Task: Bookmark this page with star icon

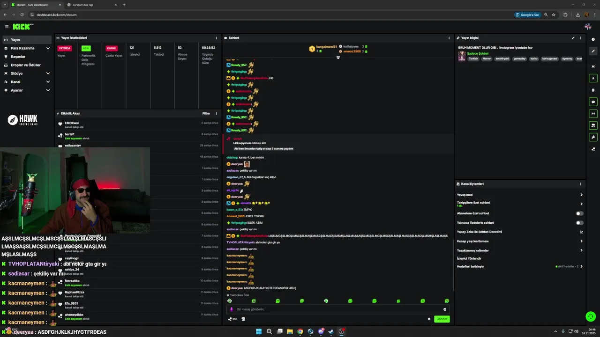Action: tap(554, 15)
